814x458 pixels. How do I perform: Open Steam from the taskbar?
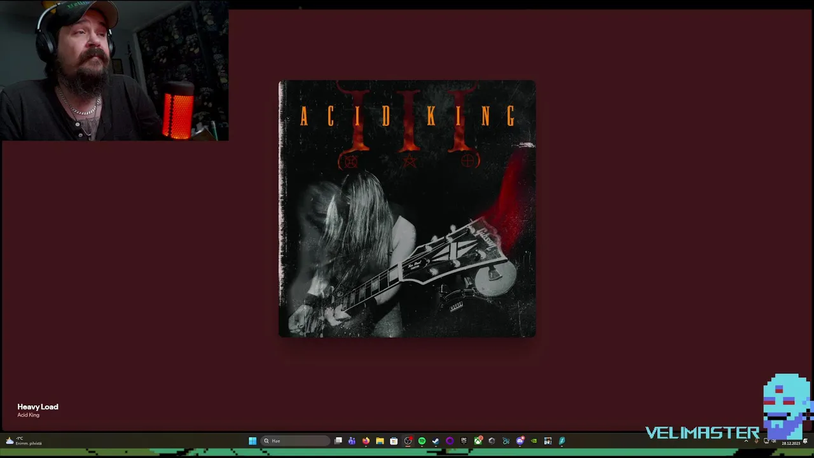(436, 441)
